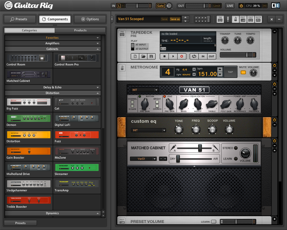Viewport: 287px width, 230px height.
Task: Expand the Delay & Echo category
Action: (x=53, y=87)
